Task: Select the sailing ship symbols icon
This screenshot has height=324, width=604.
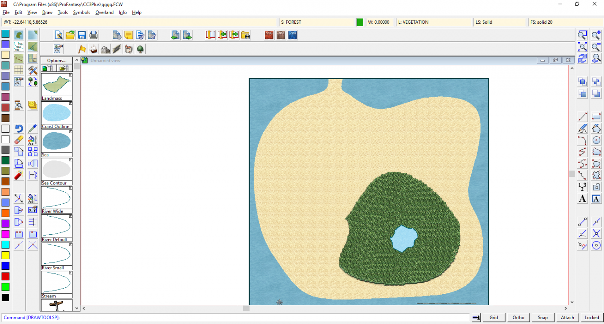Action: (x=93, y=49)
